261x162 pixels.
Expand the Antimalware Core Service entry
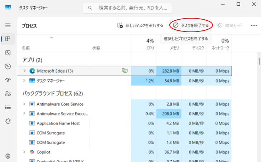[x=24, y=104]
